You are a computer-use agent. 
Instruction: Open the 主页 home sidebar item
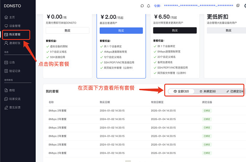(x=12, y=17)
